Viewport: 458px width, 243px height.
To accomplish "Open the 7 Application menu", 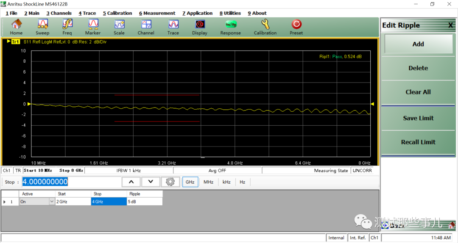I will (198, 13).
